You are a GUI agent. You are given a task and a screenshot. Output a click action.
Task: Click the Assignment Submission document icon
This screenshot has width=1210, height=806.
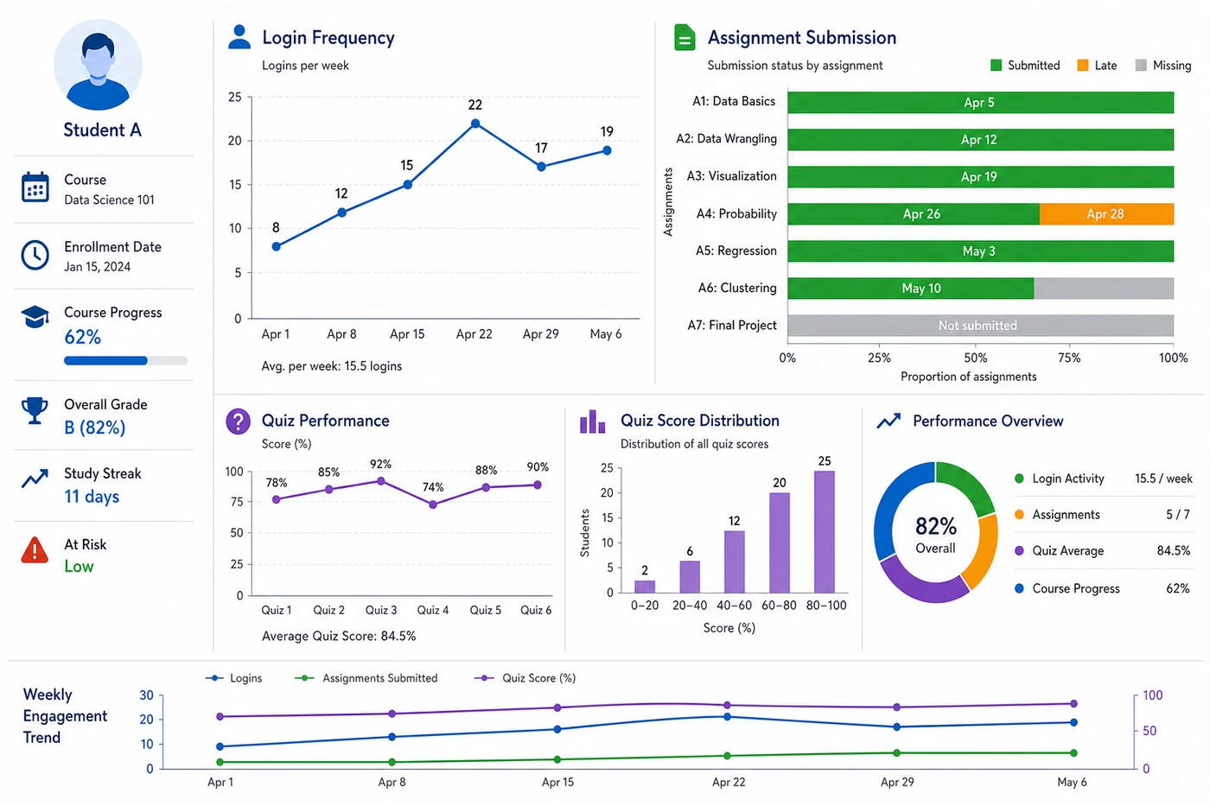pos(685,38)
